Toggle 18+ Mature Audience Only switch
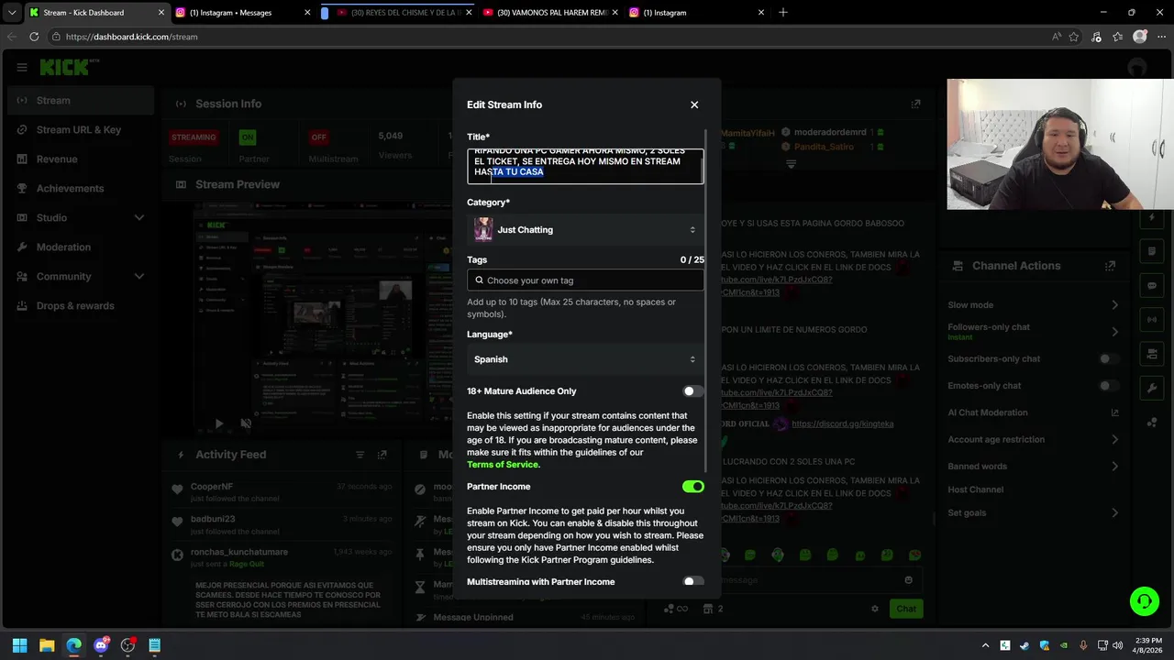The image size is (1174, 660). [x=693, y=391]
